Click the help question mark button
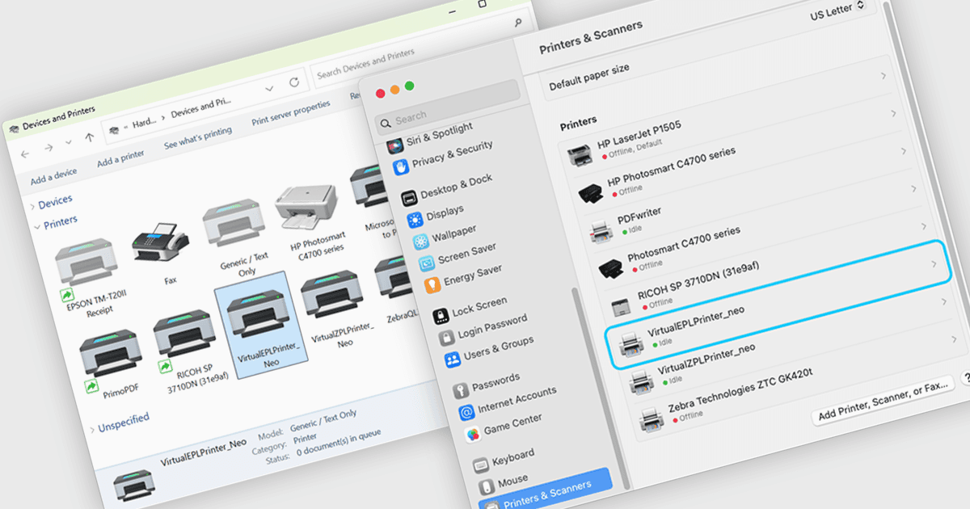Image resolution: width=970 pixels, height=509 pixels. point(968,379)
